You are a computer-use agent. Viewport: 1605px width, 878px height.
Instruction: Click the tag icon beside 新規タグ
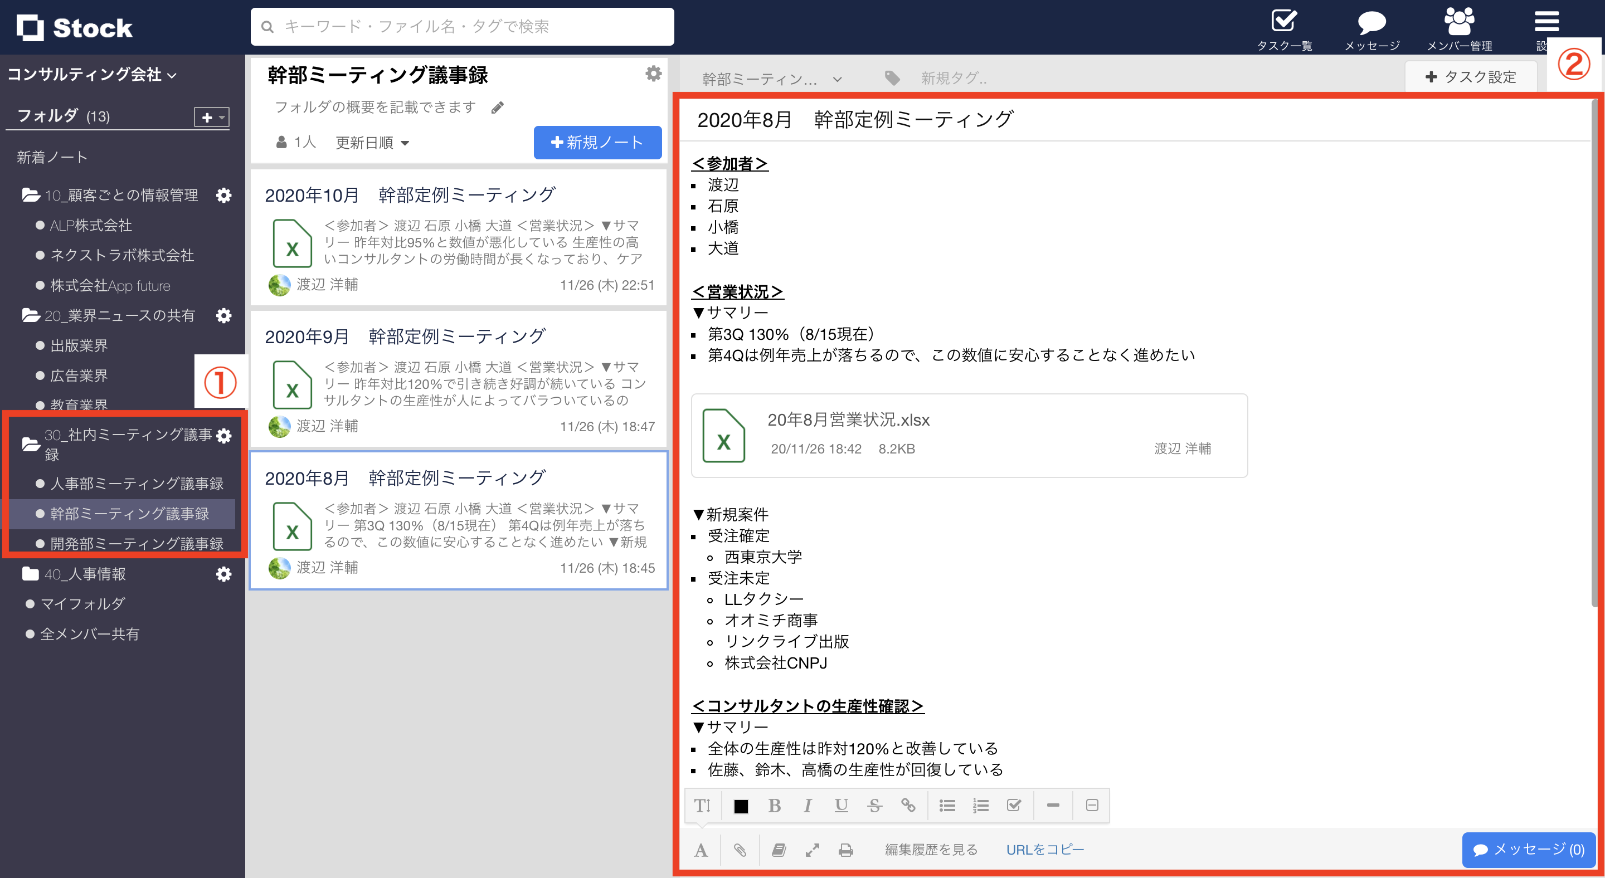(x=892, y=78)
